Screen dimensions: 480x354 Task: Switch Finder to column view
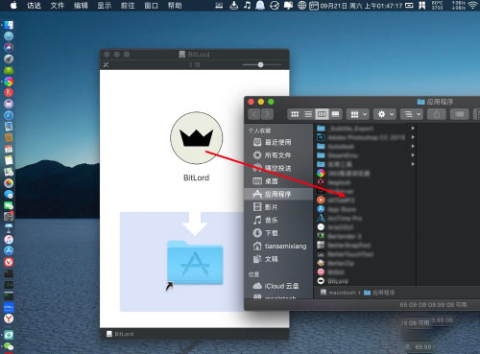322,114
